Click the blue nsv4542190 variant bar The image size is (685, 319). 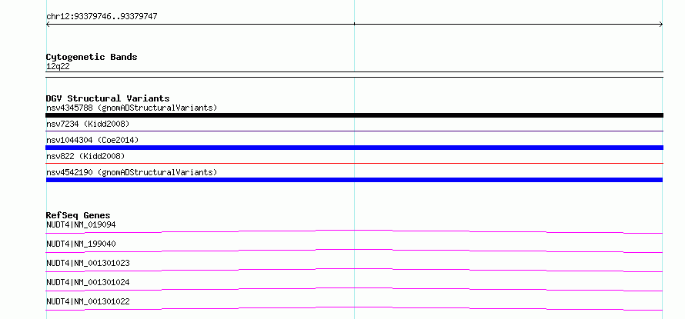pos(354,180)
